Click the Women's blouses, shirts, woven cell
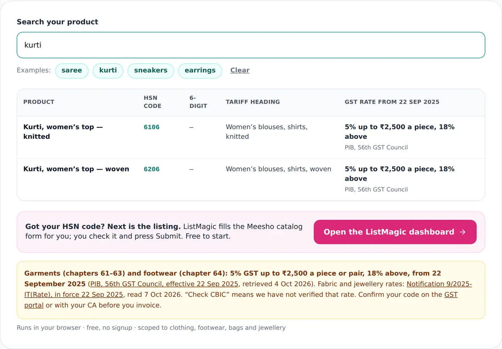The width and height of the screenshot is (502, 349). point(278,169)
